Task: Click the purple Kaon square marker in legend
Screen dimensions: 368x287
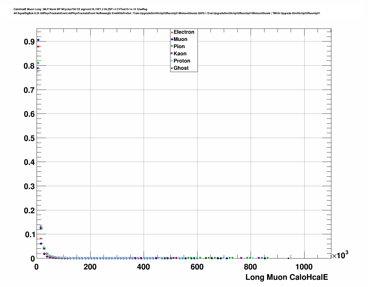Action: (x=172, y=54)
